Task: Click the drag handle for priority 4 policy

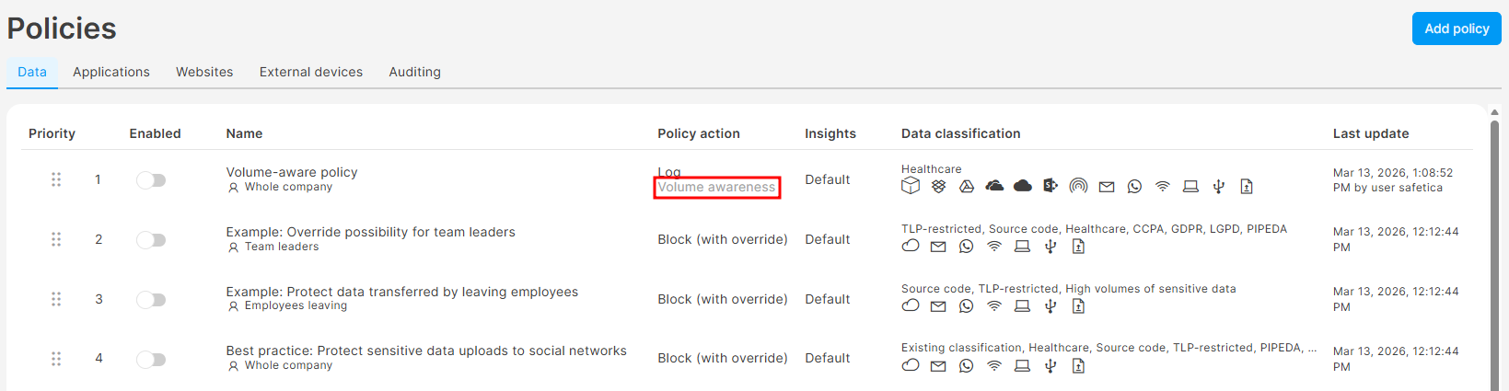Action: (x=56, y=359)
